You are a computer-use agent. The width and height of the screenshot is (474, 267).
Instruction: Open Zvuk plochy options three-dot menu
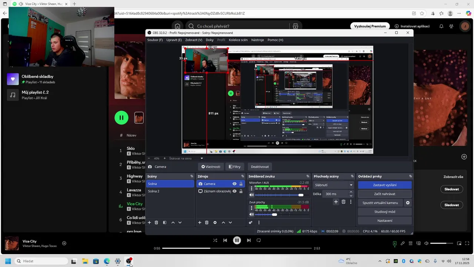click(252, 208)
